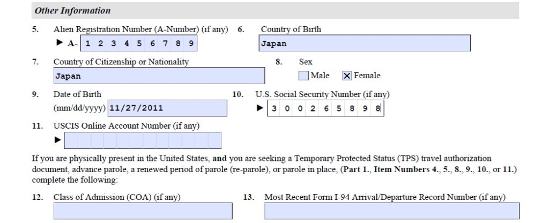
Task: Check the Male sex checkbox
Action: point(303,76)
